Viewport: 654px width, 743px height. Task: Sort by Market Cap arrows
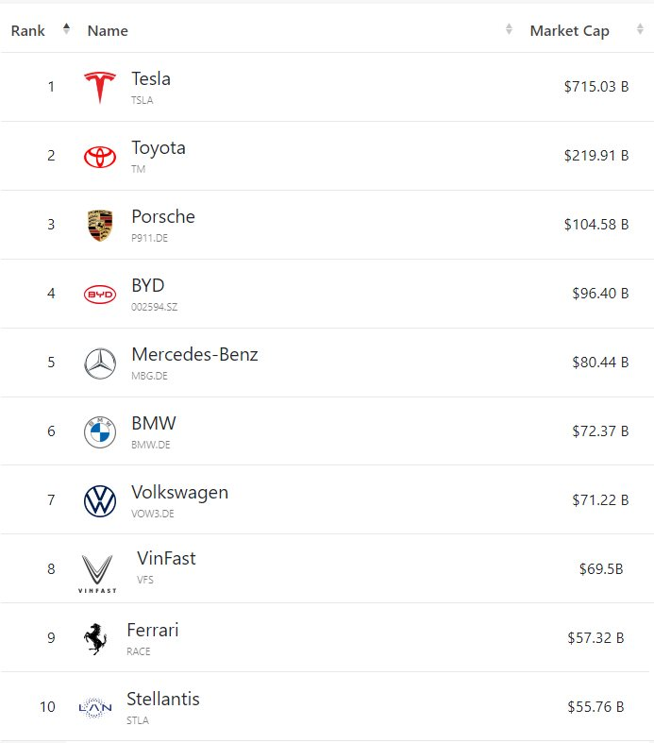coord(640,29)
